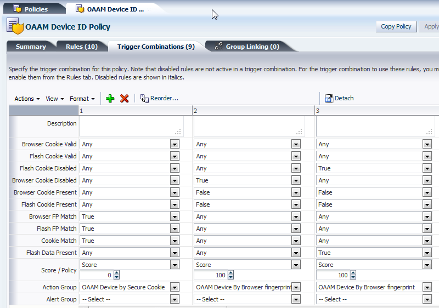
Task: Click column header 1
Action: point(135,111)
